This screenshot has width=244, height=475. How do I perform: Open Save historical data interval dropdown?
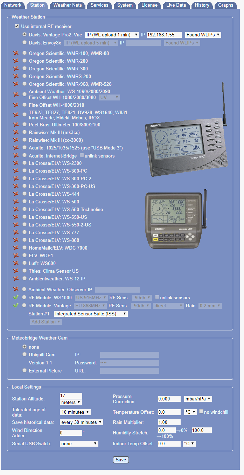(82, 422)
